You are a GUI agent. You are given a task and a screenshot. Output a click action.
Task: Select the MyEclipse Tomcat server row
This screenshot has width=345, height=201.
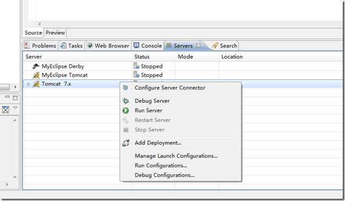point(183,75)
